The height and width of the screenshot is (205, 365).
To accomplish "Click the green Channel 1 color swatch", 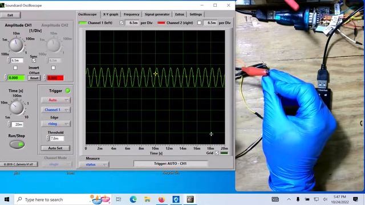I will point(82,23).
